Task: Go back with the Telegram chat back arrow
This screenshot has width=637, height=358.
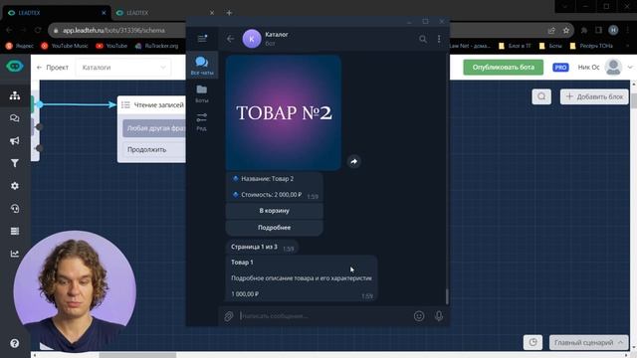Action: (230, 39)
